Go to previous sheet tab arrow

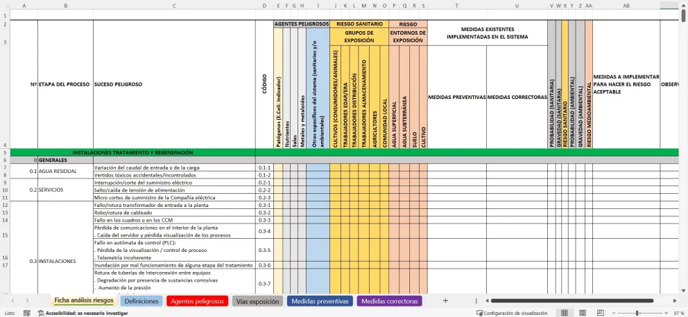pyautogui.click(x=12, y=301)
